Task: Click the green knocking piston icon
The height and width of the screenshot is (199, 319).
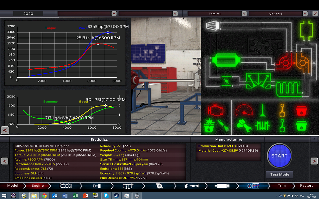Action: point(209,125)
